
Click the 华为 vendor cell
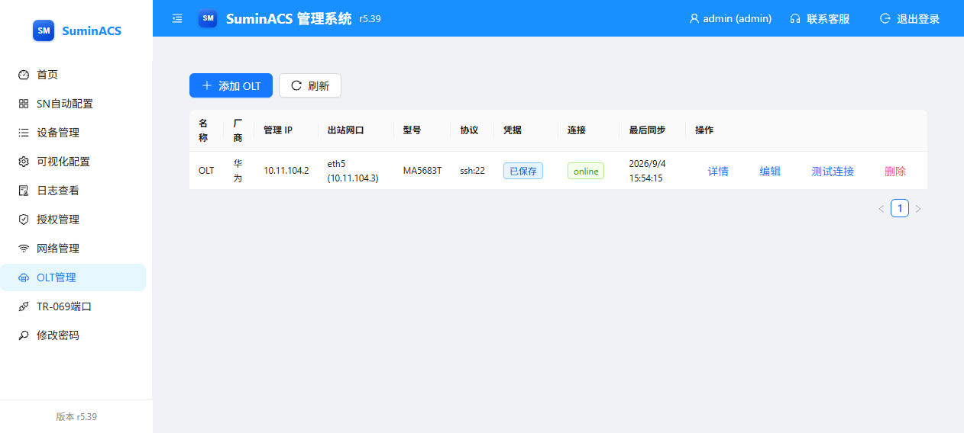(238, 171)
